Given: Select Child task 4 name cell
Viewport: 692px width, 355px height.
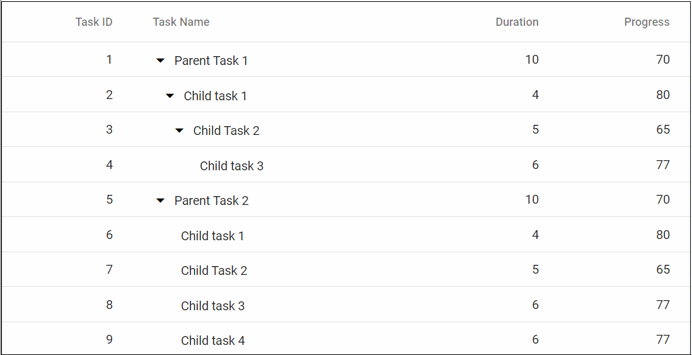Looking at the screenshot, I should pos(212,340).
